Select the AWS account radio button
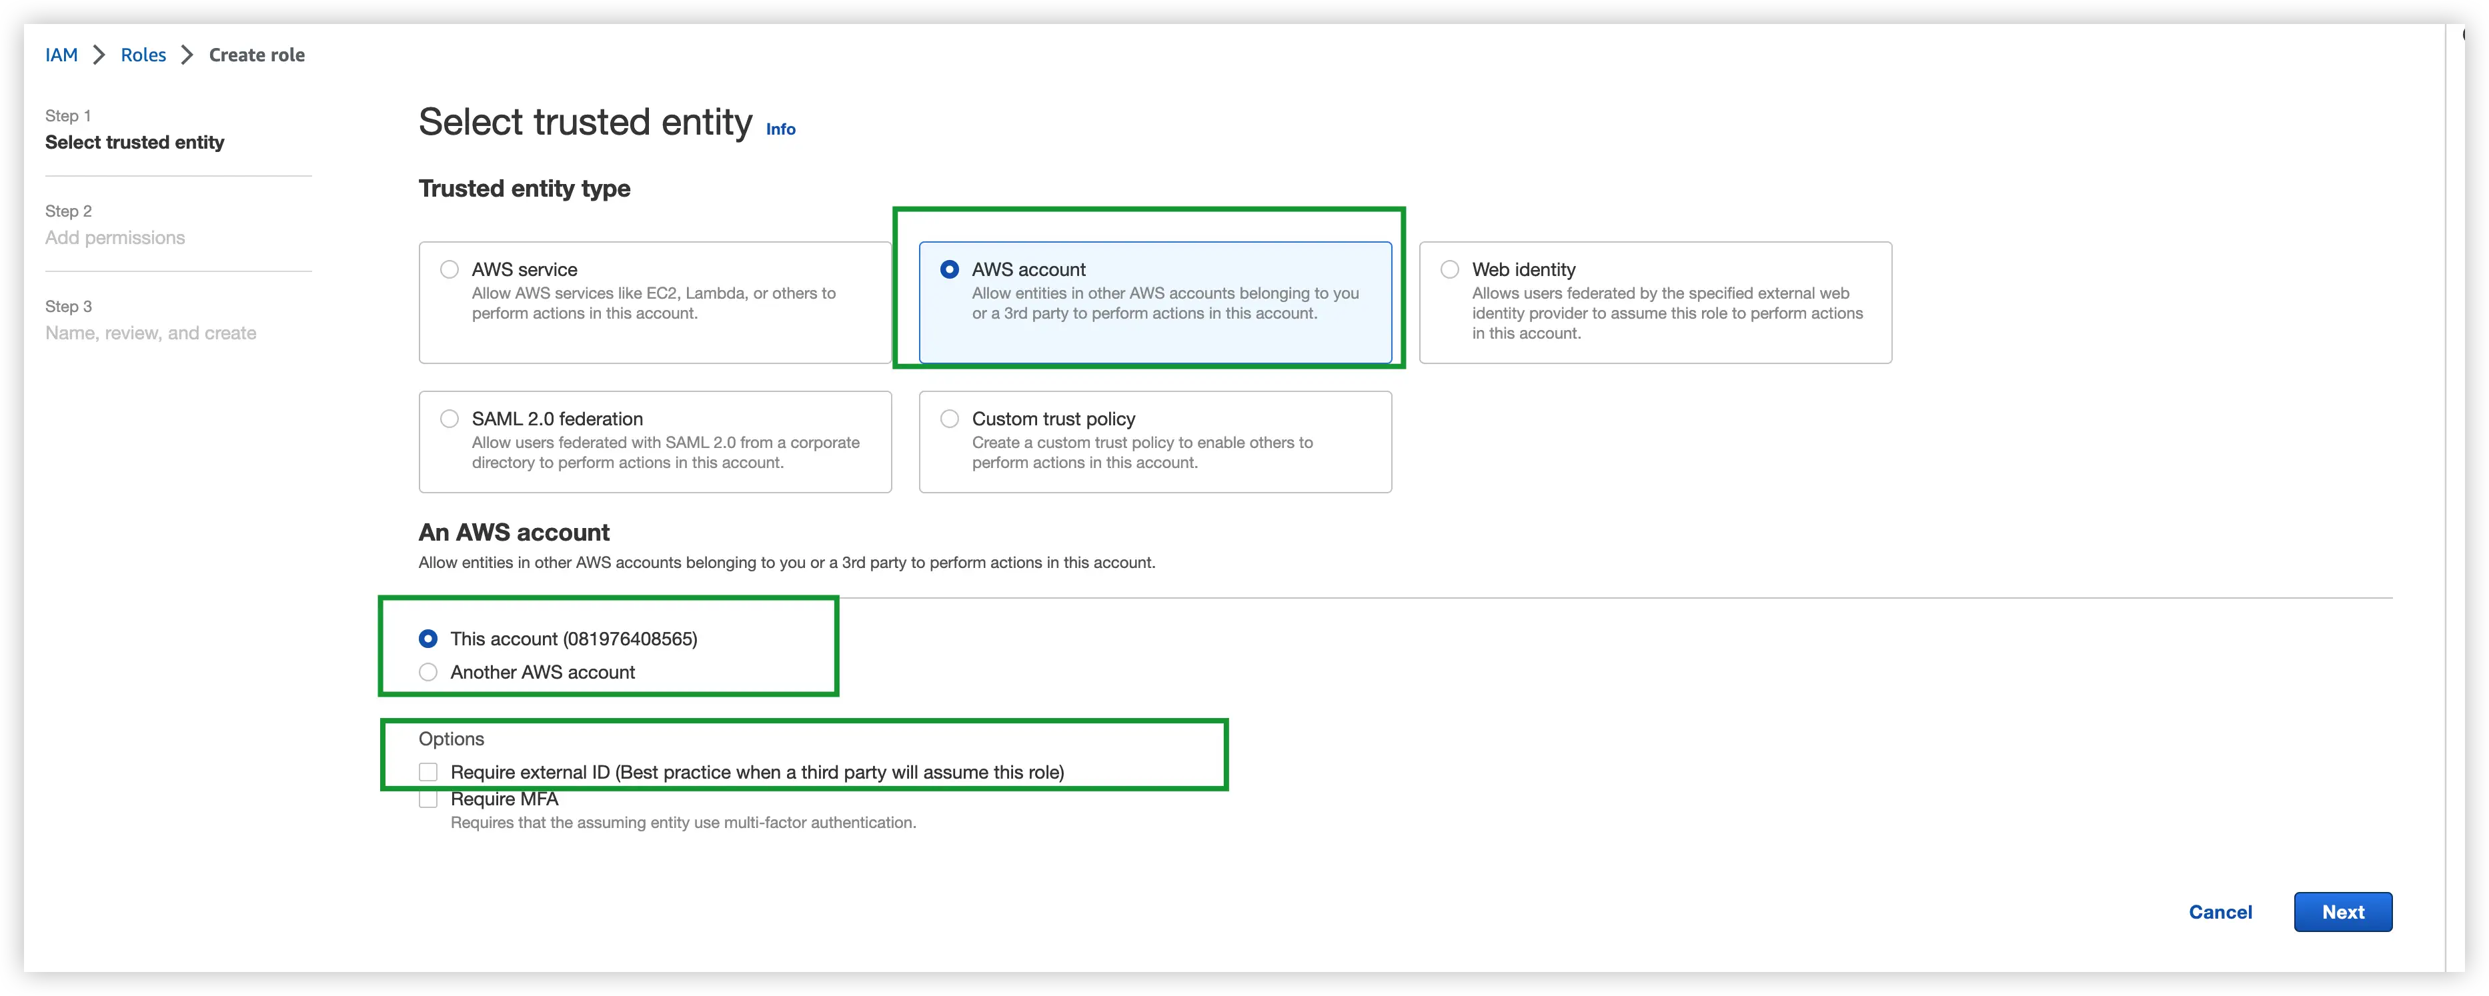2489x996 pixels. [950, 269]
